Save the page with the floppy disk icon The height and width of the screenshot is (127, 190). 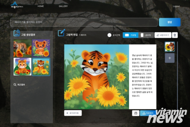[136, 113]
